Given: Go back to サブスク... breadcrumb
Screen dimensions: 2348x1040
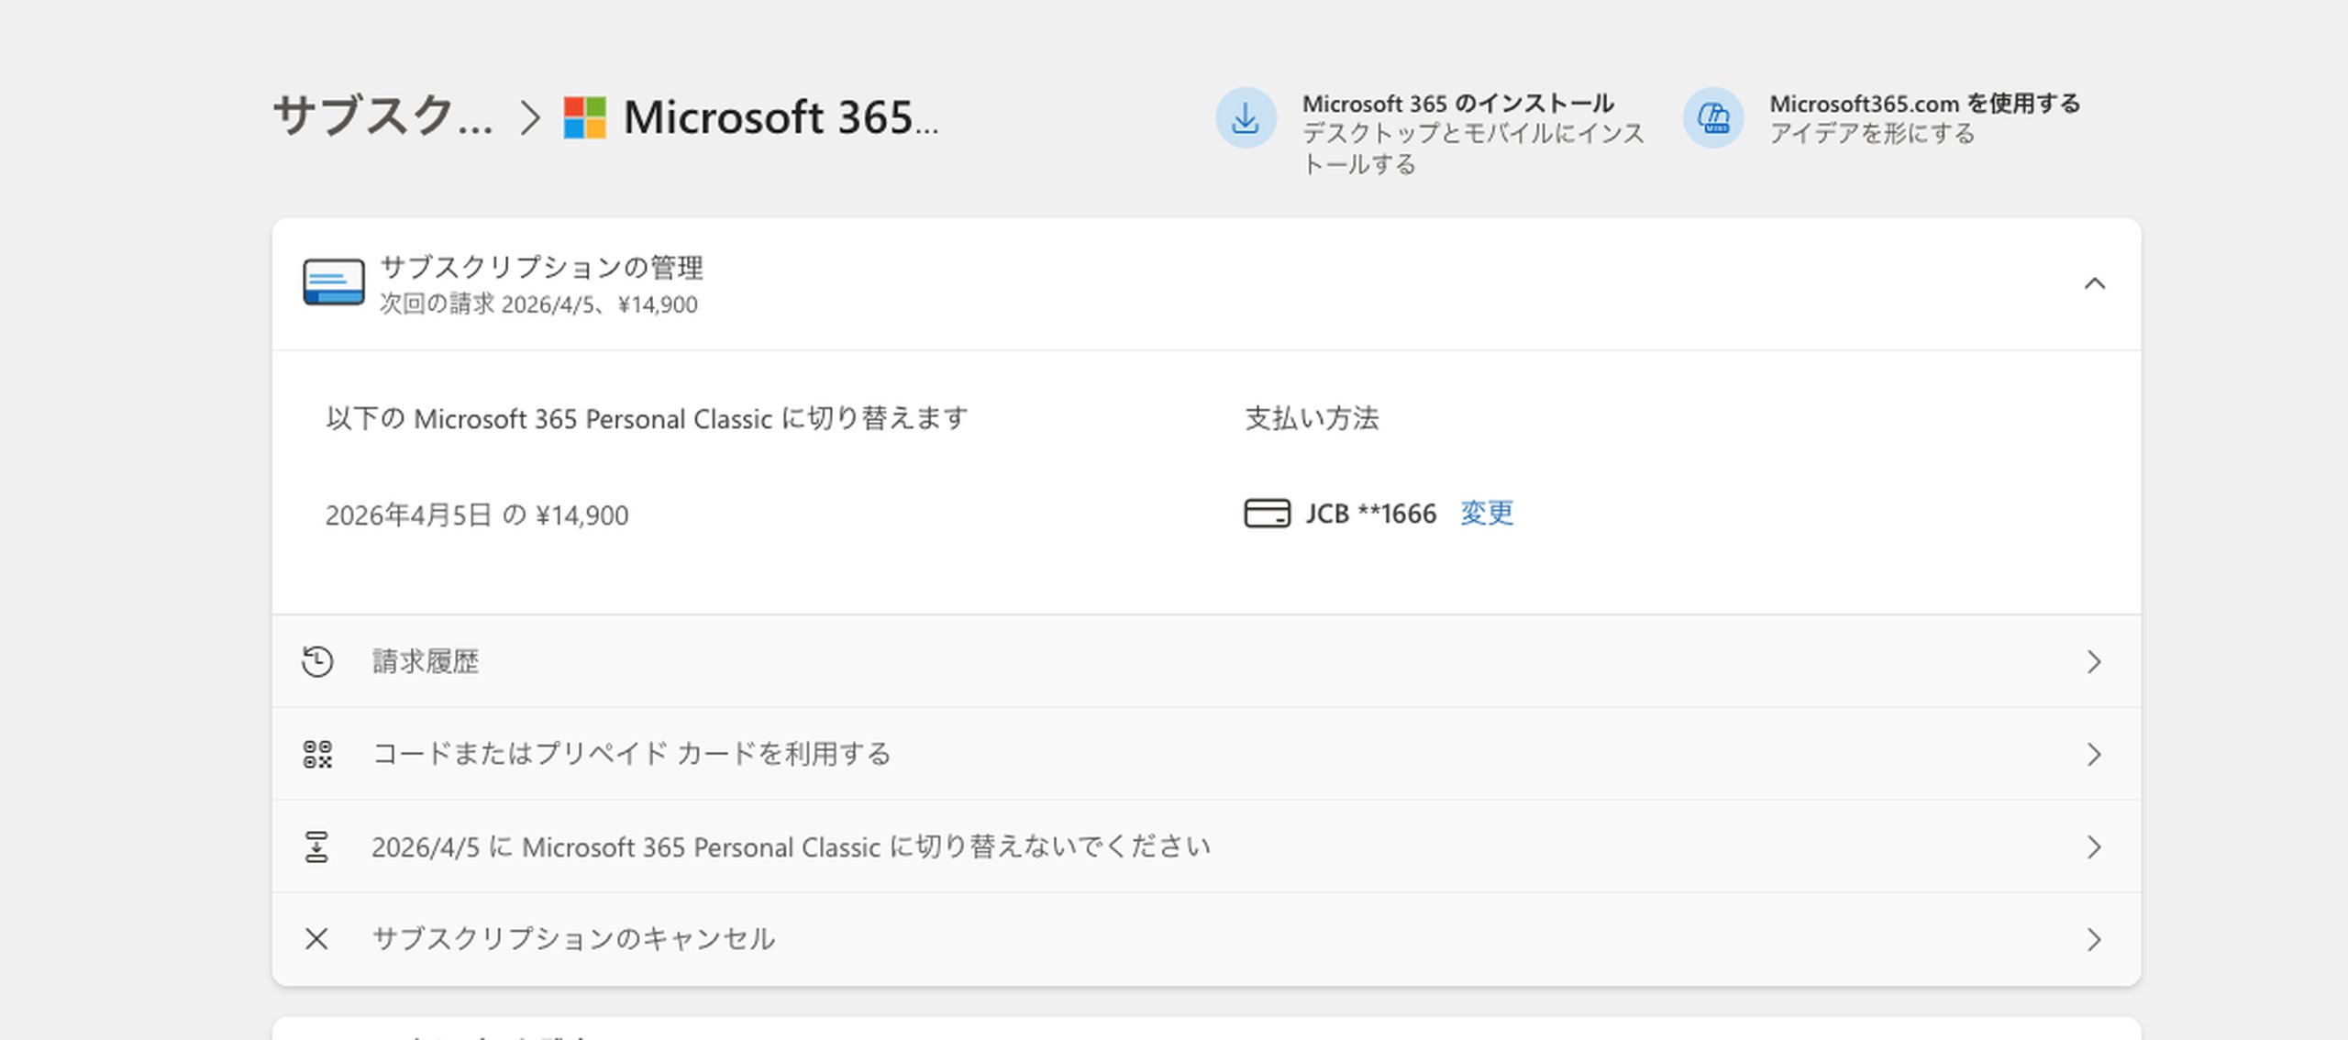Looking at the screenshot, I should (382, 117).
